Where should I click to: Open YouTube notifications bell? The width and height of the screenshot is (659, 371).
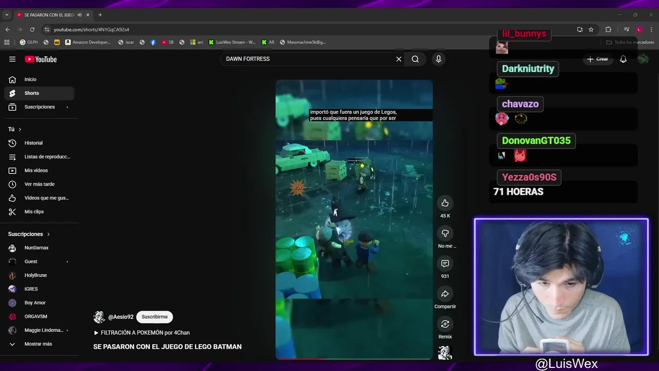(623, 59)
